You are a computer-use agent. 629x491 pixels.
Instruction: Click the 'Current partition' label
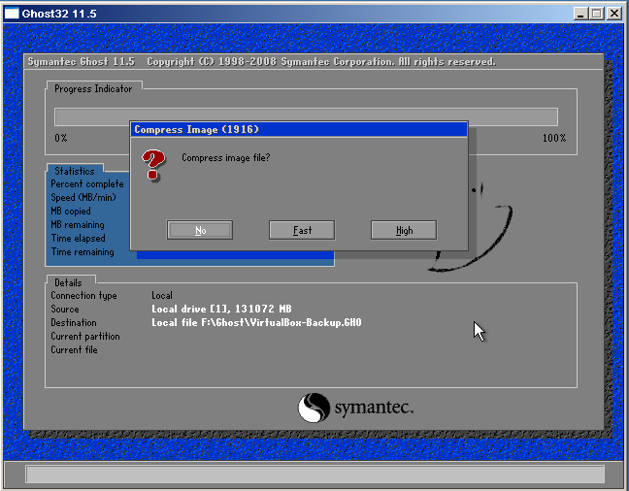[x=85, y=336]
